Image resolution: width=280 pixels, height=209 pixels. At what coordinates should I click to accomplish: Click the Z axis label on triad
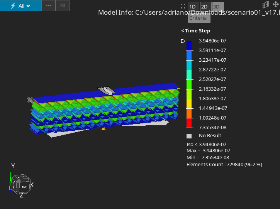21,195
